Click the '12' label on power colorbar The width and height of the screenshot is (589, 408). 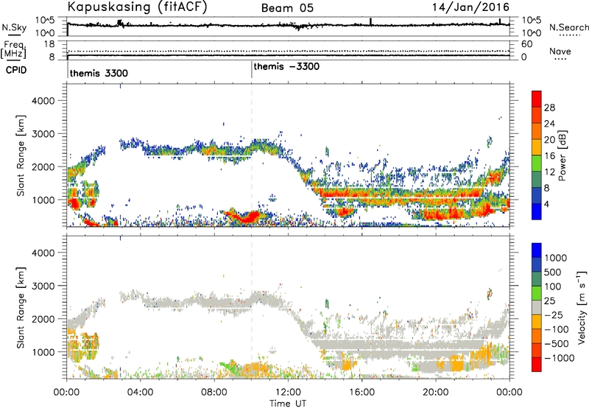pyautogui.click(x=549, y=172)
